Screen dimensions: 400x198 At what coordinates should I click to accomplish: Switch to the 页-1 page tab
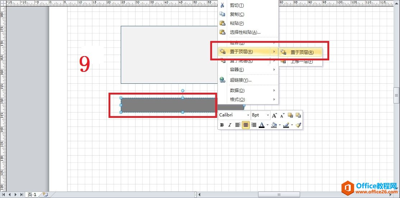[32, 194]
